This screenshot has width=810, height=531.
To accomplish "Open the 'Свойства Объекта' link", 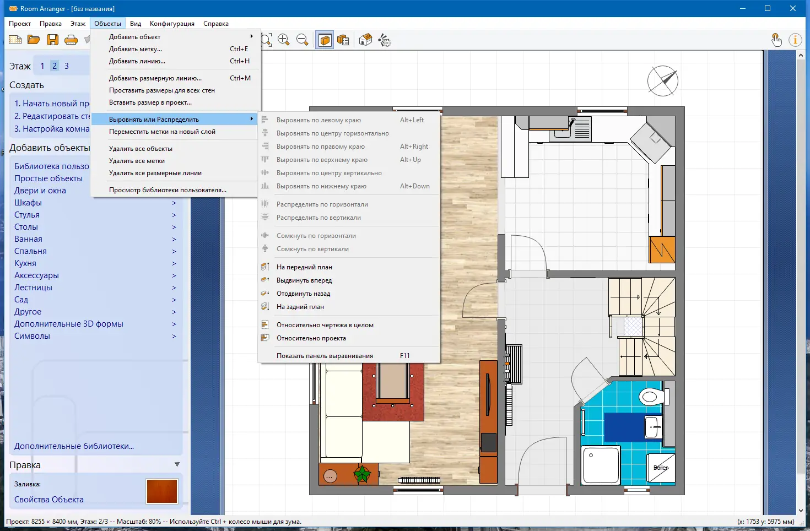I will coord(49,500).
